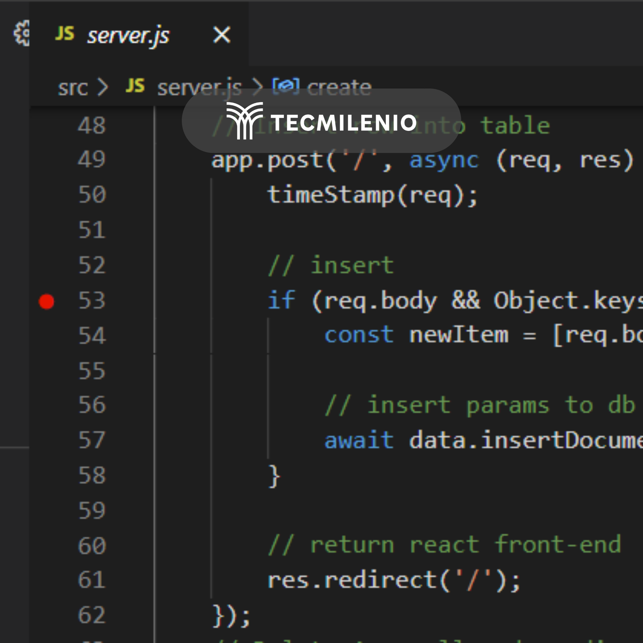Click line number 60
The width and height of the screenshot is (643, 643).
(x=92, y=546)
